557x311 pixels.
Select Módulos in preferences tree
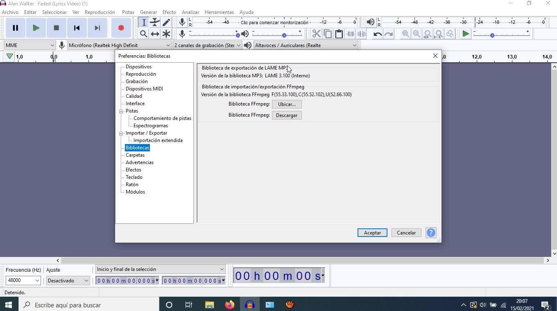click(135, 192)
